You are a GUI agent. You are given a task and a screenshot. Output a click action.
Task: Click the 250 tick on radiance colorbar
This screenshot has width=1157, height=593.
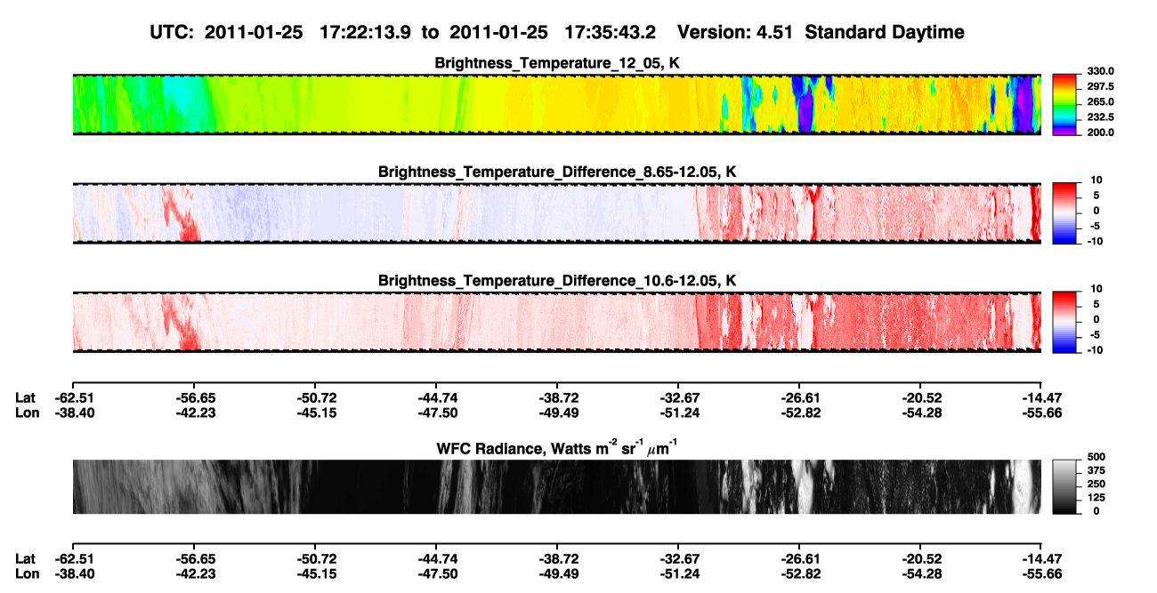(1096, 484)
